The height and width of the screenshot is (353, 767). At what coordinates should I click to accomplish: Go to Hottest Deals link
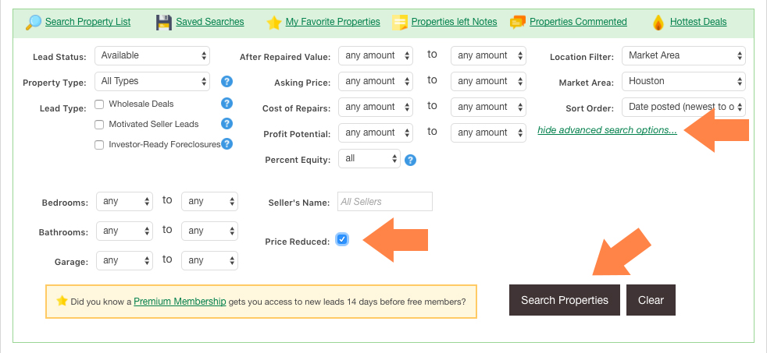tap(698, 22)
